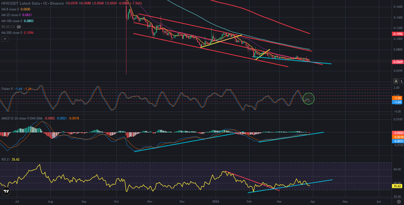Click the TradingView logo icon
404x205 pixels.
tap(6, 192)
